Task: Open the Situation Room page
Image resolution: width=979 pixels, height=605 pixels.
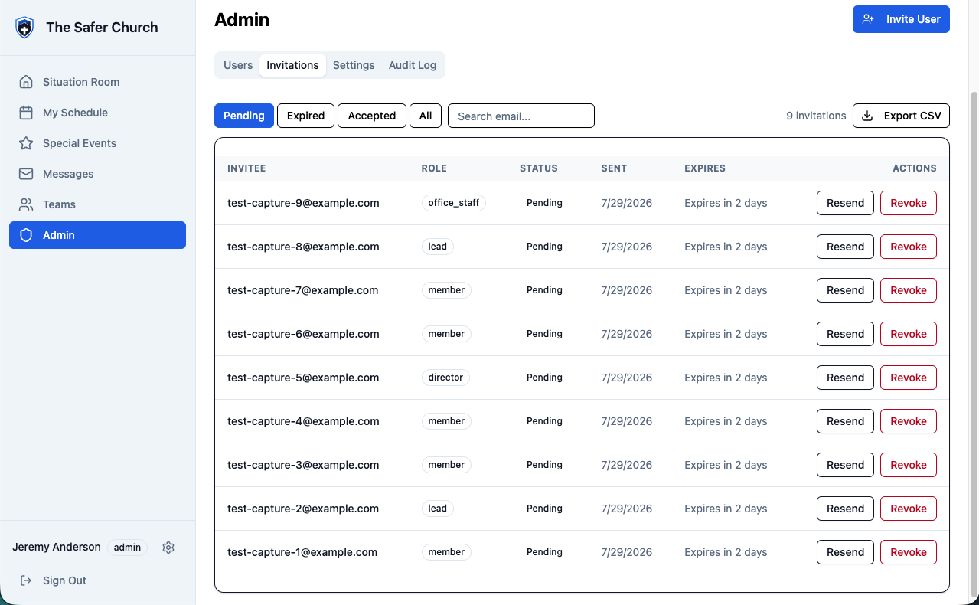Action: (x=97, y=82)
